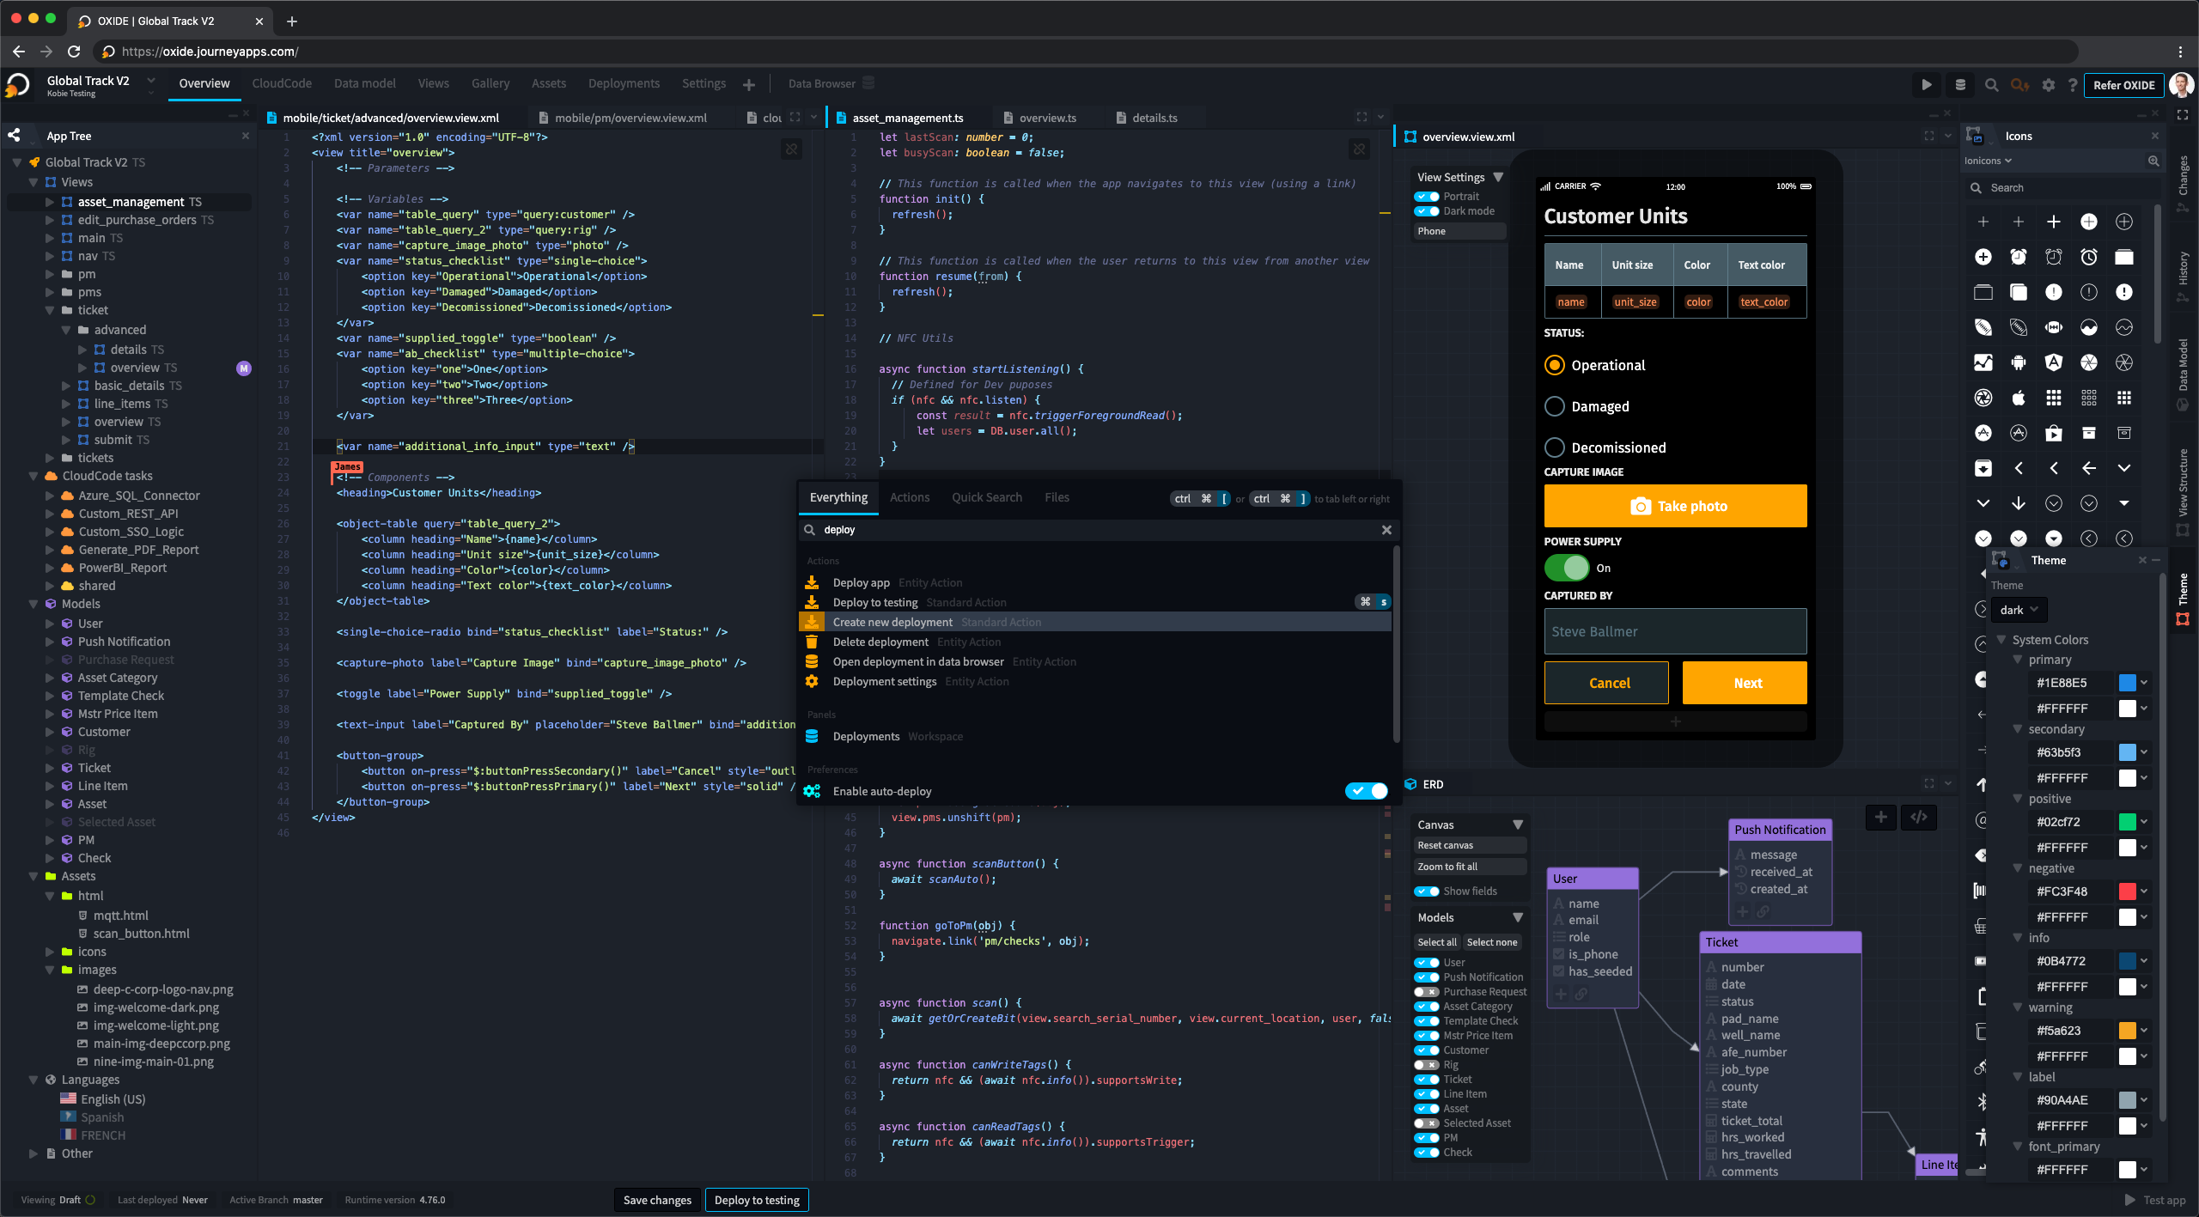Image resolution: width=2199 pixels, height=1217 pixels.
Task: Click the alarm clock icon in Icons panel
Action: pyautogui.click(x=2018, y=257)
